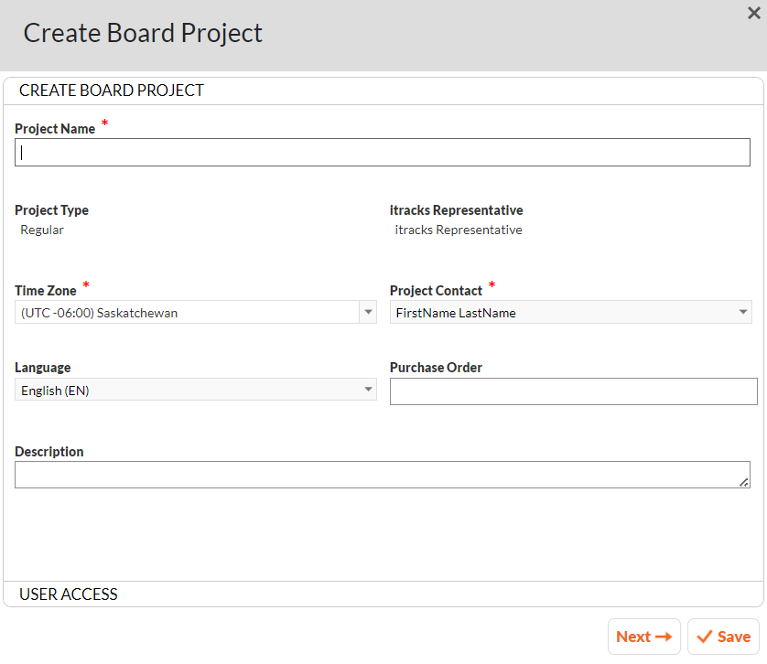This screenshot has width=767, height=664.
Task: Click the Description text area
Action: click(382, 475)
